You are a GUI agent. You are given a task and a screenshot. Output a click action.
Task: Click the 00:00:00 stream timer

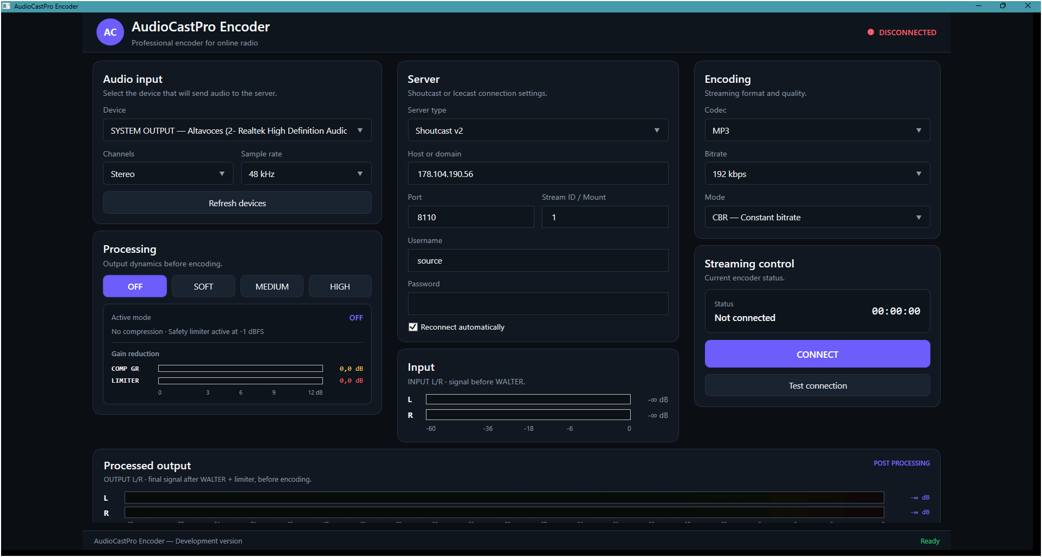[896, 311]
